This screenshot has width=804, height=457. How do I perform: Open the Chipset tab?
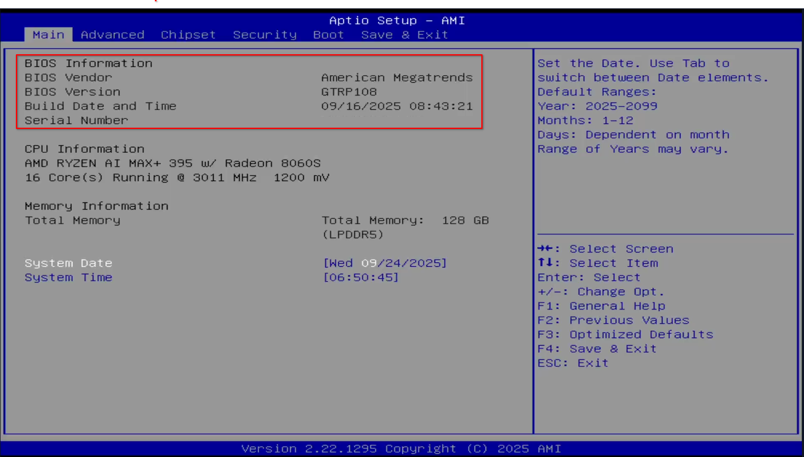(x=188, y=35)
